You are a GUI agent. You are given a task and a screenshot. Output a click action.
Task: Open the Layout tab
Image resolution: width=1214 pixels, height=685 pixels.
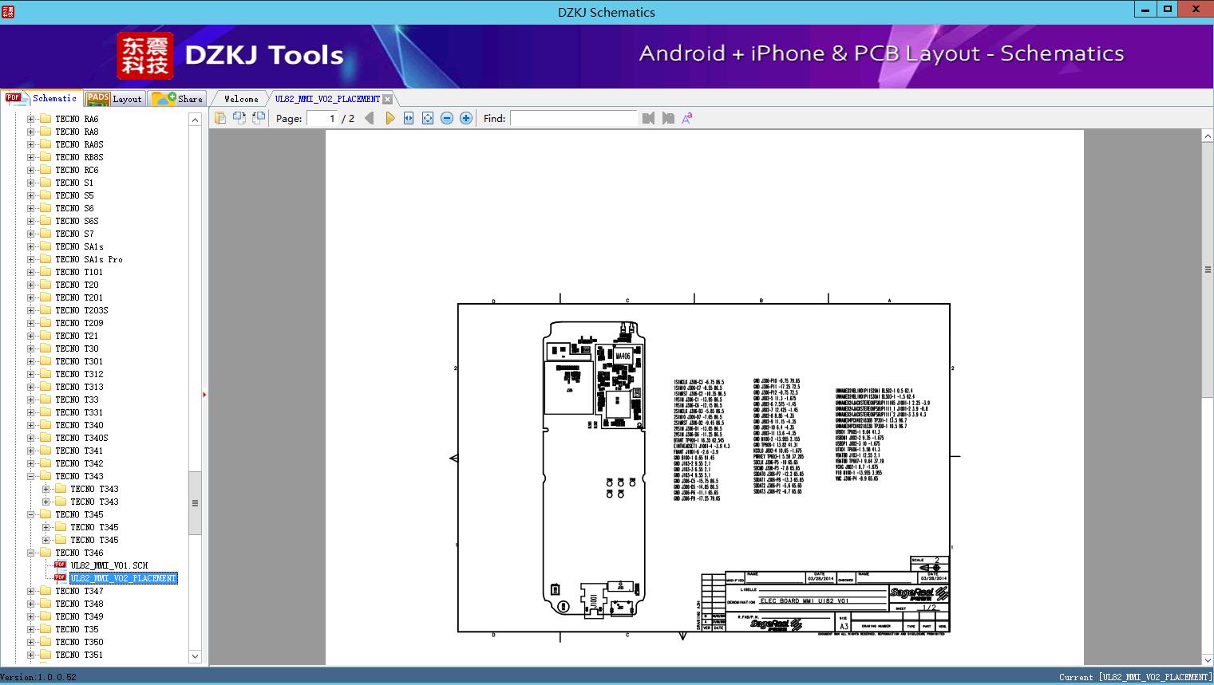click(114, 99)
